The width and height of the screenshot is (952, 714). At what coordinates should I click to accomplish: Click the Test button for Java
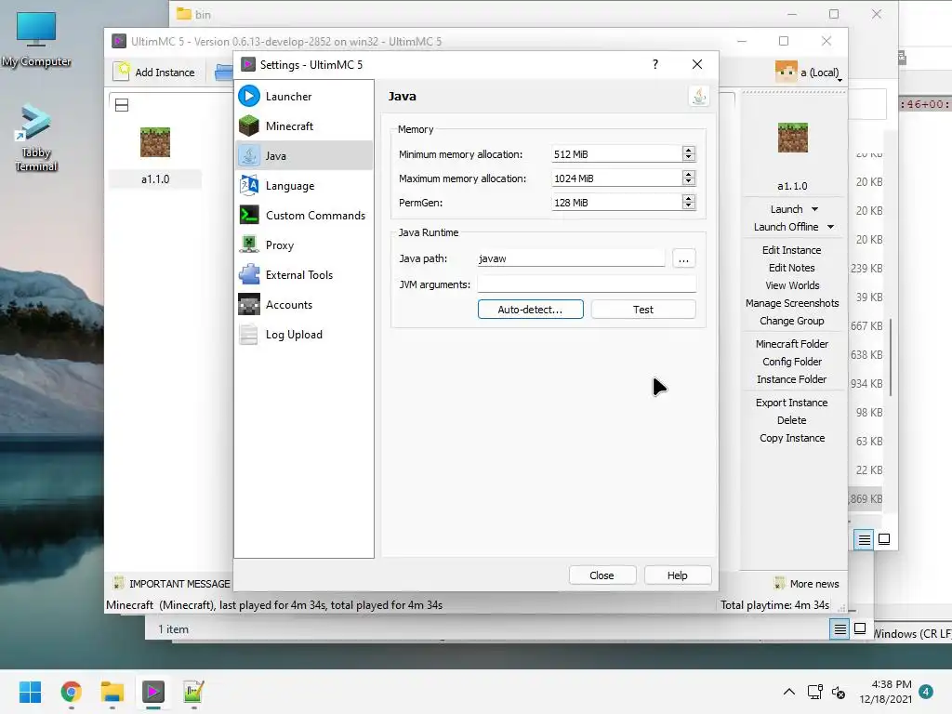pos(643,310)
